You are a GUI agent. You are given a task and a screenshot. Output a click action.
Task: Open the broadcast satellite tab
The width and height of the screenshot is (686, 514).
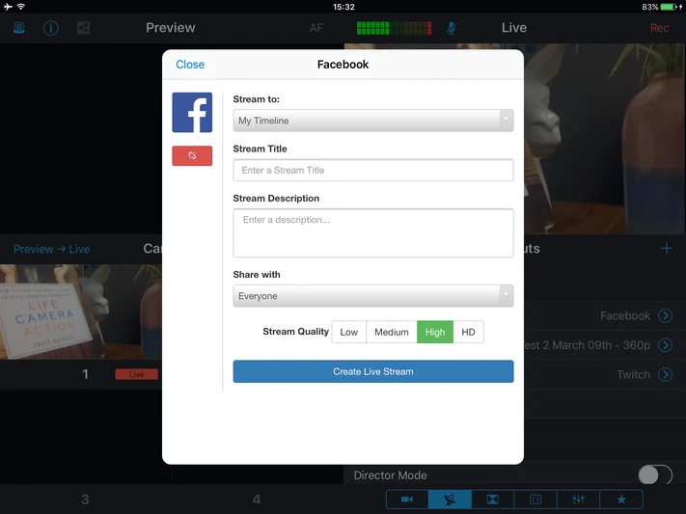450,500
